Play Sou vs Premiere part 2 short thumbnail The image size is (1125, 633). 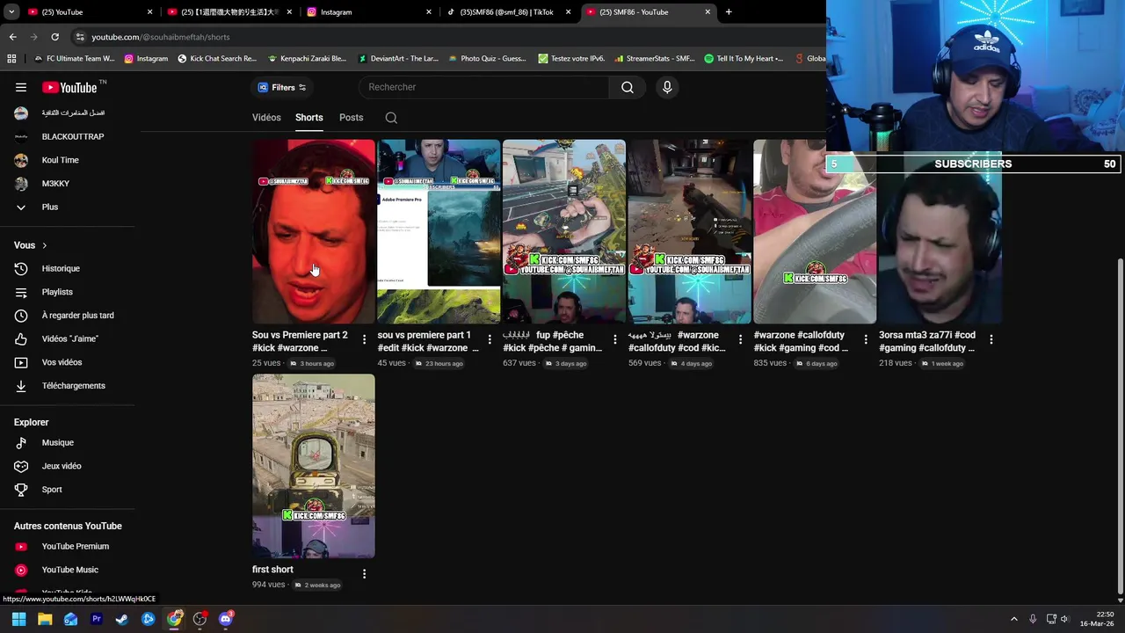point(314,232)
